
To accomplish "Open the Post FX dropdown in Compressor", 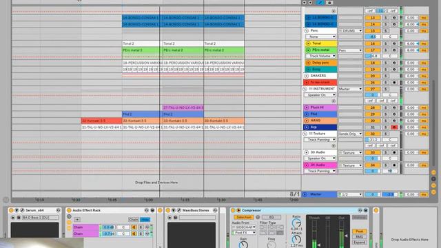I will 243,233.
